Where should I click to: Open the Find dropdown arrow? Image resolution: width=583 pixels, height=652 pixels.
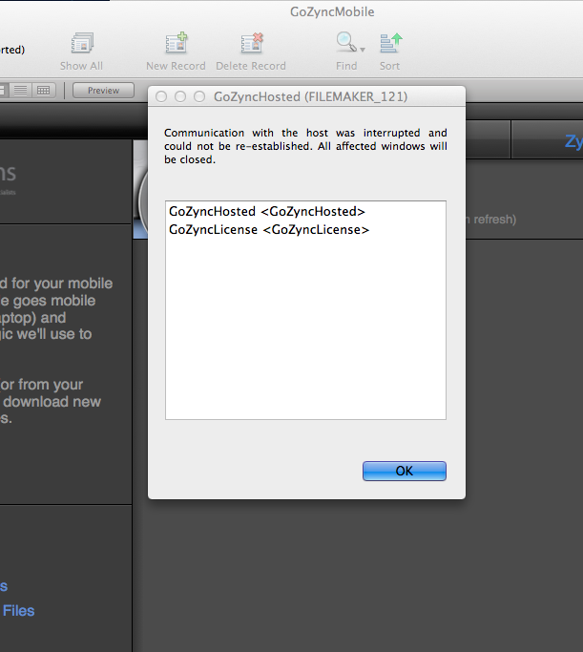(363, 48)
